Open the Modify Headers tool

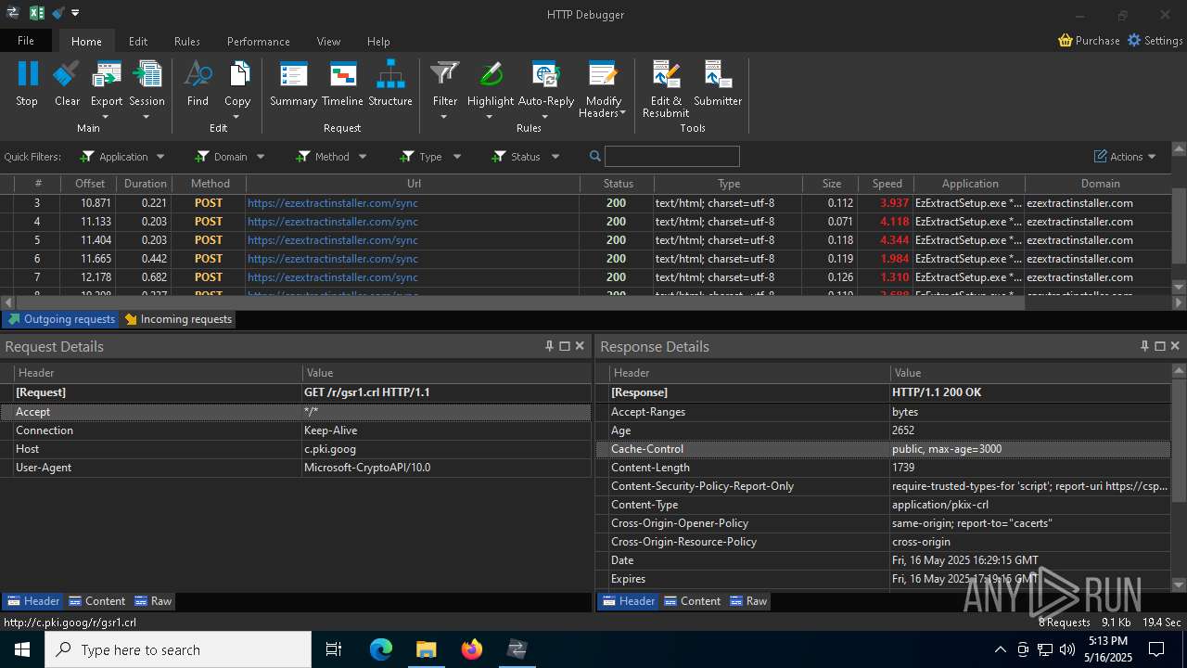click(603, 89)
